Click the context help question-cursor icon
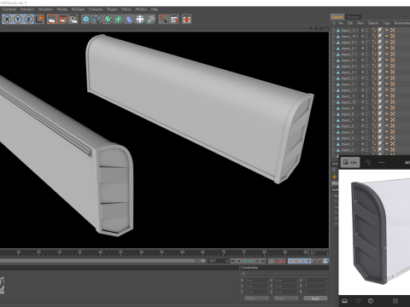Screen dimensions: 410x307 (163, 20)
